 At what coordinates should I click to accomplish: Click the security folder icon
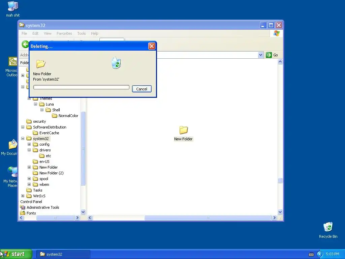coord(29,121)
